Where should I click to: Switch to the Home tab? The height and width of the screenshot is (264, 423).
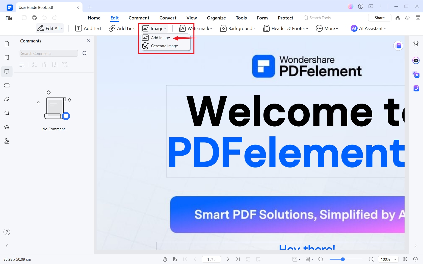(x=94, y=18)
